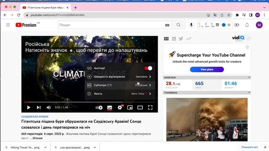Screen dimensions: 269x151
Task: Expand playback speed Звичайна chevron
Action: pyautogui.click(x=150, y=77)
